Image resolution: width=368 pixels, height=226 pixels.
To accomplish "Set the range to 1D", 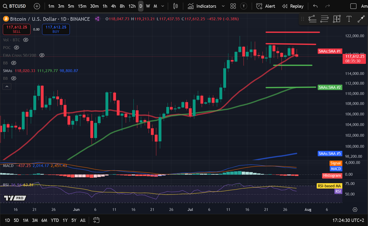I will [x=7, y=220].
